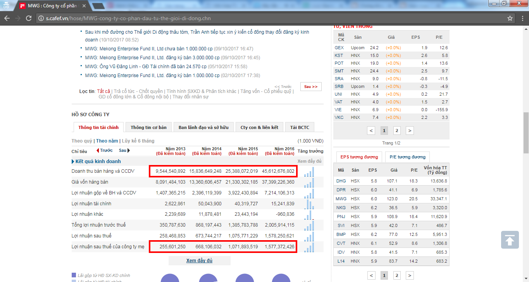Go to page 2 of the EPS list
Viewport: 529px width, 282px height.
(397, 275)
